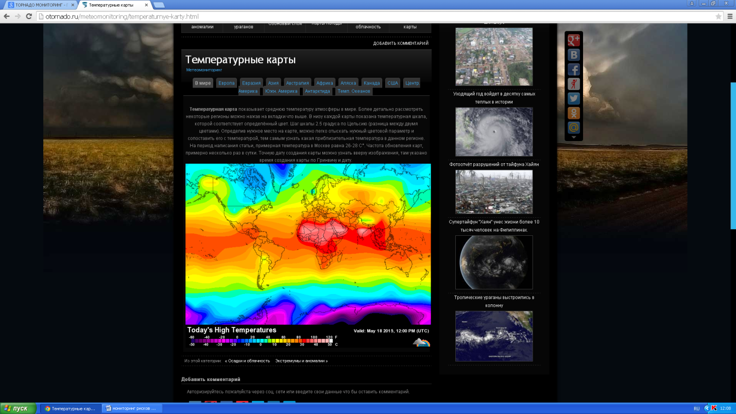Open previous article Осадки и облачность

(247, 361)
